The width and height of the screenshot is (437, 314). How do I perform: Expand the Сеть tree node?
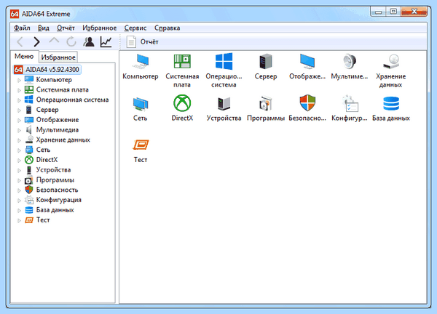[19, 150]
